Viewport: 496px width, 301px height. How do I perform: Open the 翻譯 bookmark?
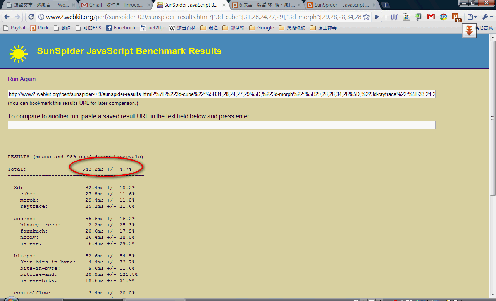point(62,28)
